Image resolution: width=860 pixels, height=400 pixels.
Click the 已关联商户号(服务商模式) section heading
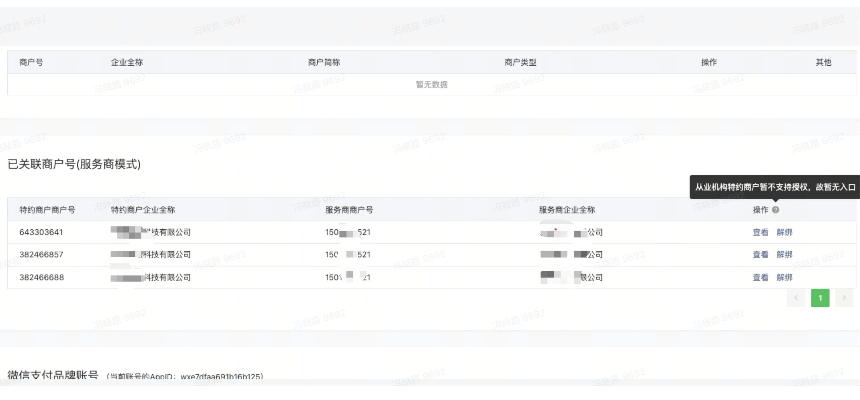click(x=74, y=164)
